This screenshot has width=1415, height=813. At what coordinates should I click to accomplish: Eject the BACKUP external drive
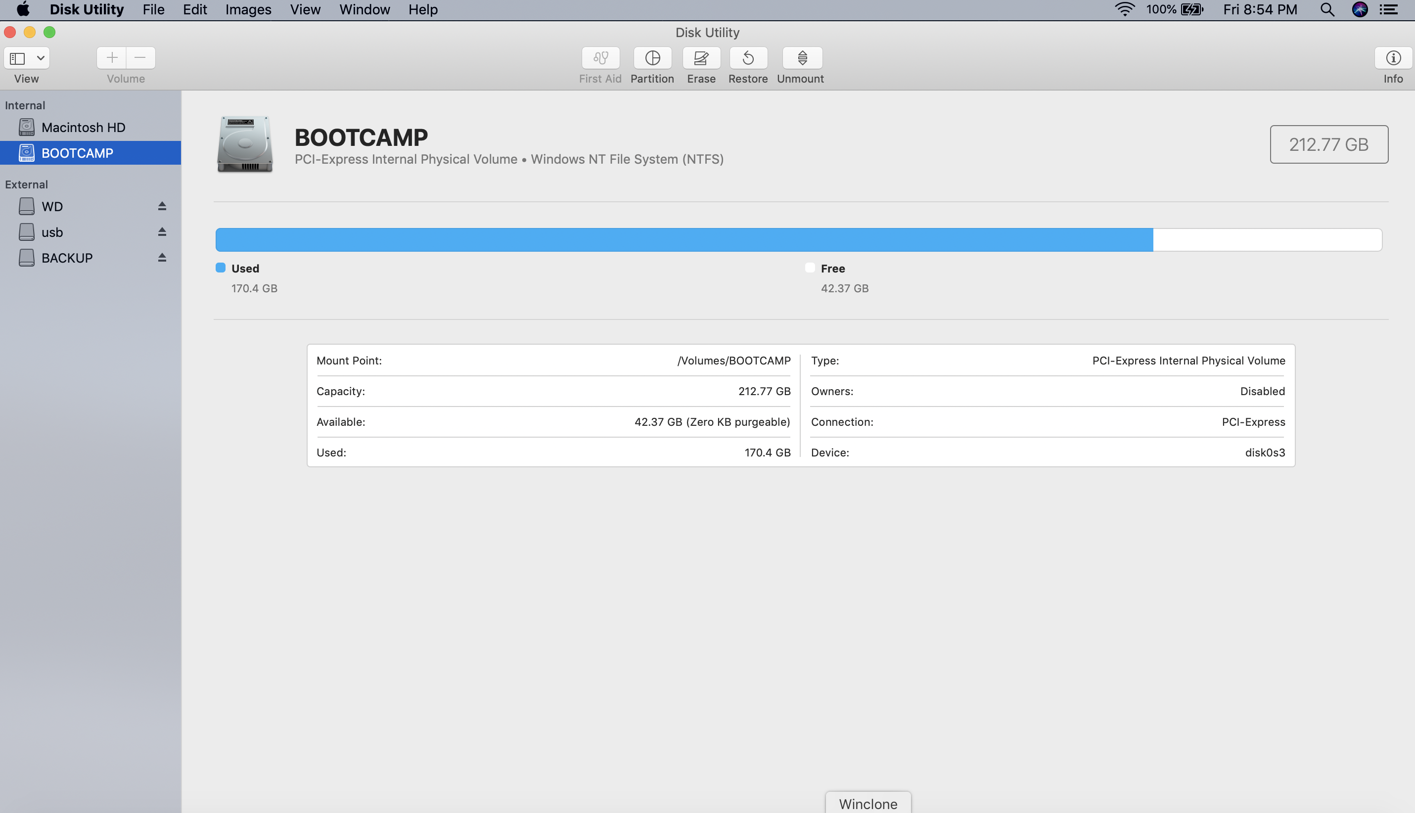point(161,257)
